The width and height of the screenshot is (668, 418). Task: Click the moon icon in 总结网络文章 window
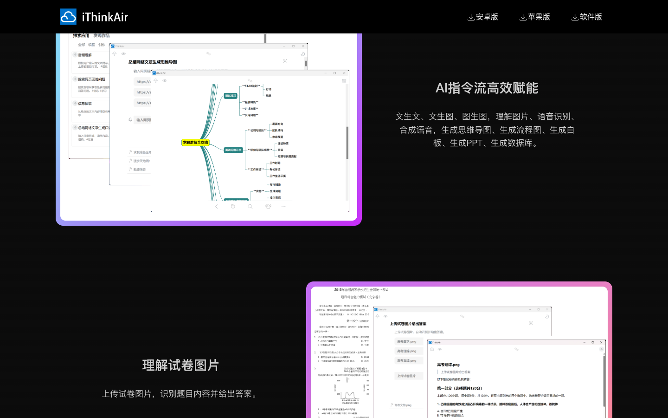coord(303,54)
